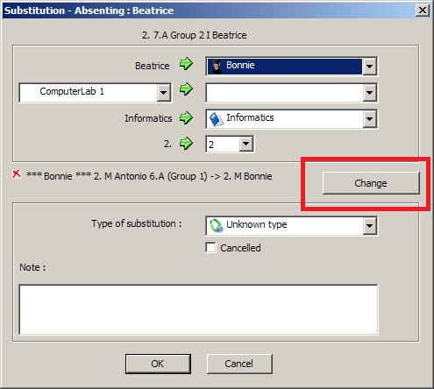The width and height of the screenshot is (434, 389).
Task: Confirm with the OK button
Action: (158, 364)
